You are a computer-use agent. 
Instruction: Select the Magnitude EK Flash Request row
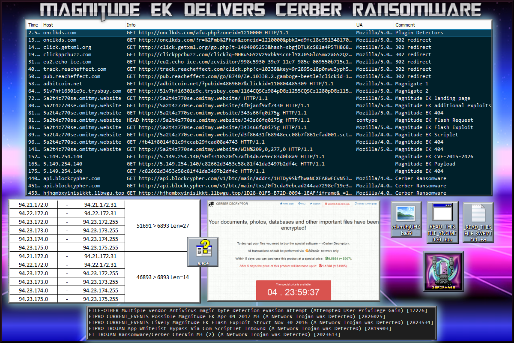(x=259, y=120)
